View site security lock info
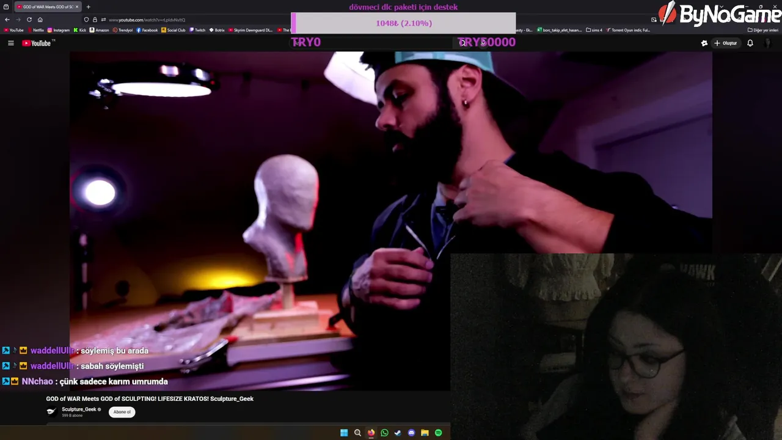This screenshot has height=440, width=782. point(95,20)
